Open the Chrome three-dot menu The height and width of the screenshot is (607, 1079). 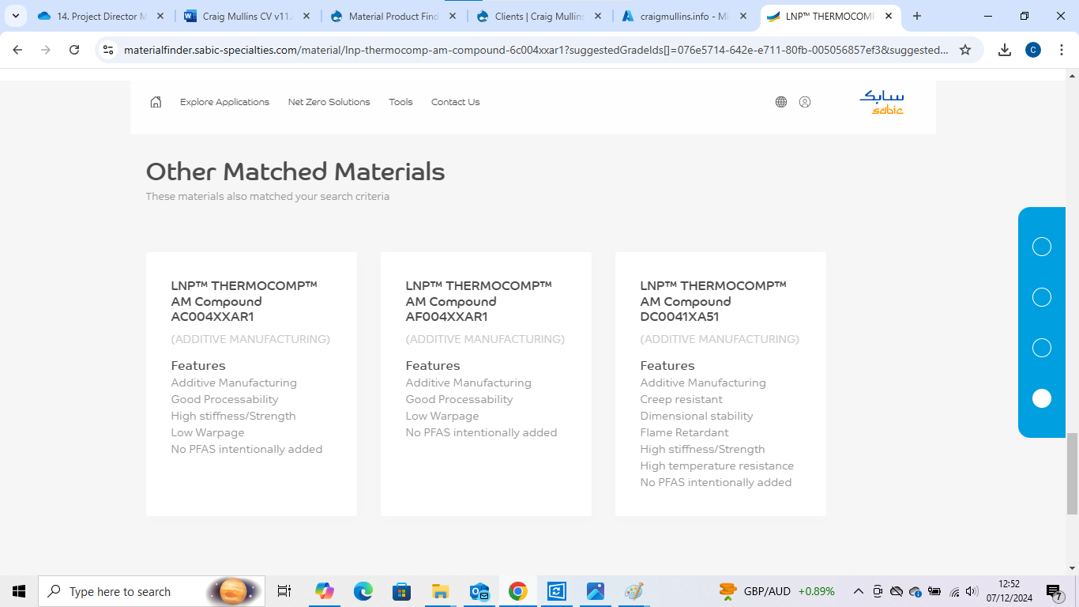(1061, 50)
